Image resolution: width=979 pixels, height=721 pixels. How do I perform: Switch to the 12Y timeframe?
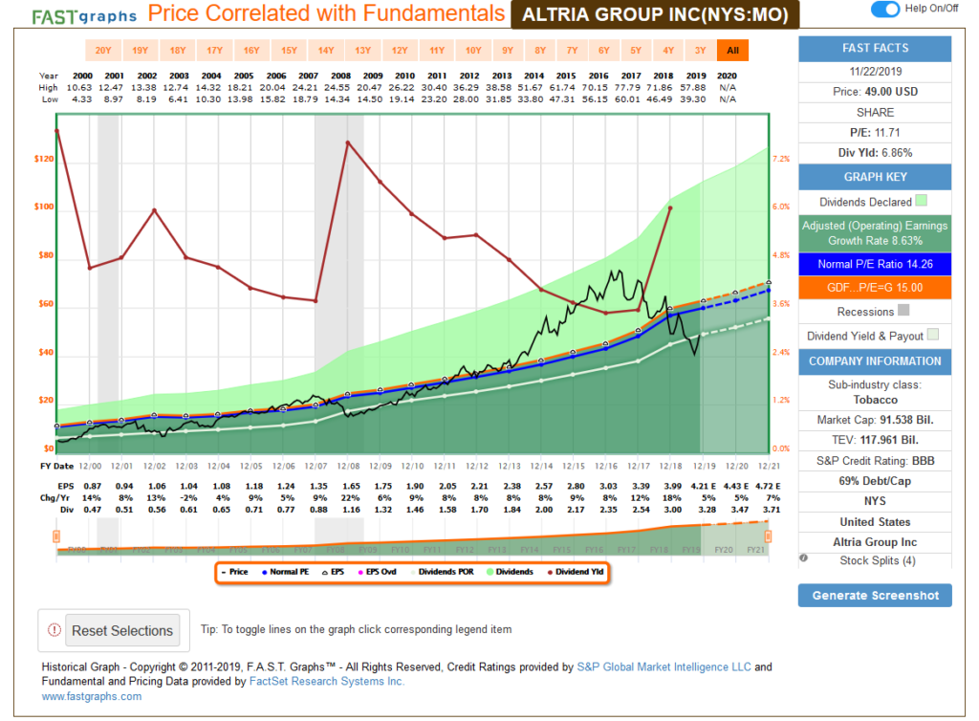coord(400,51)
